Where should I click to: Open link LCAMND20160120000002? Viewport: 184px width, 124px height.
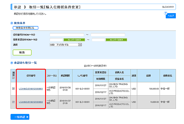pos(31,102)
